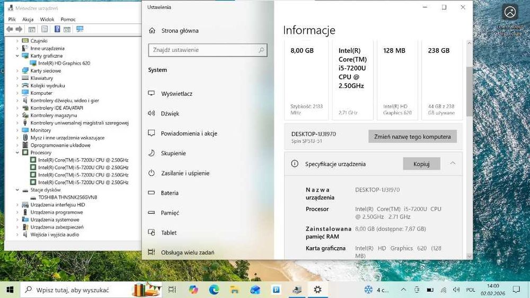Click the network icon in system tray

tap(444, 290)
